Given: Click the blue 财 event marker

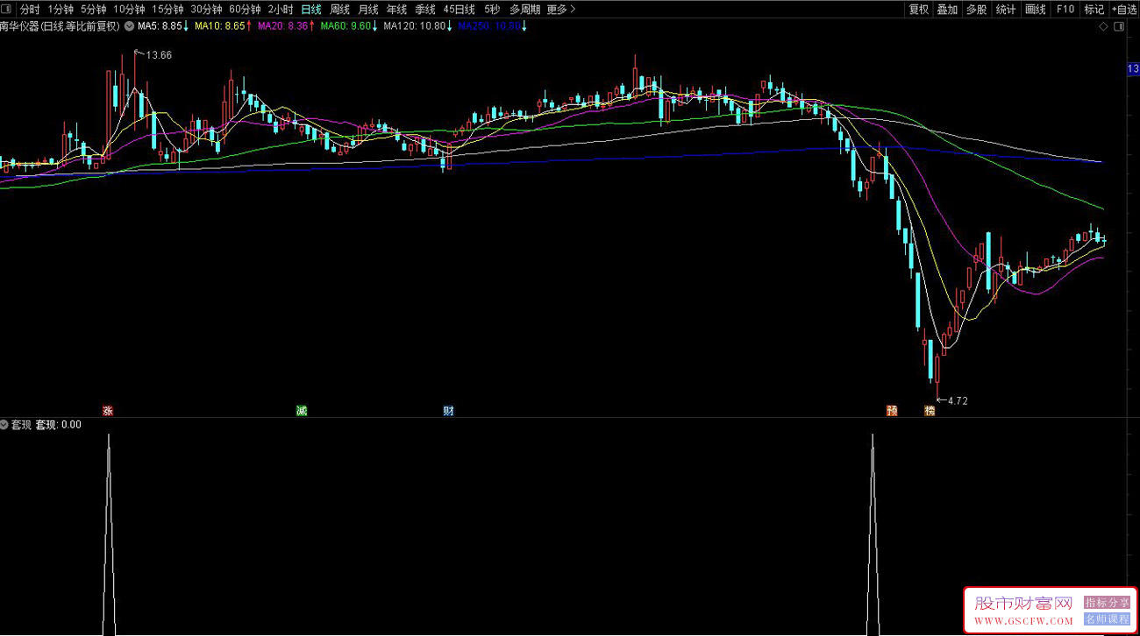Looking at the screenshot, I should (448, 410).
